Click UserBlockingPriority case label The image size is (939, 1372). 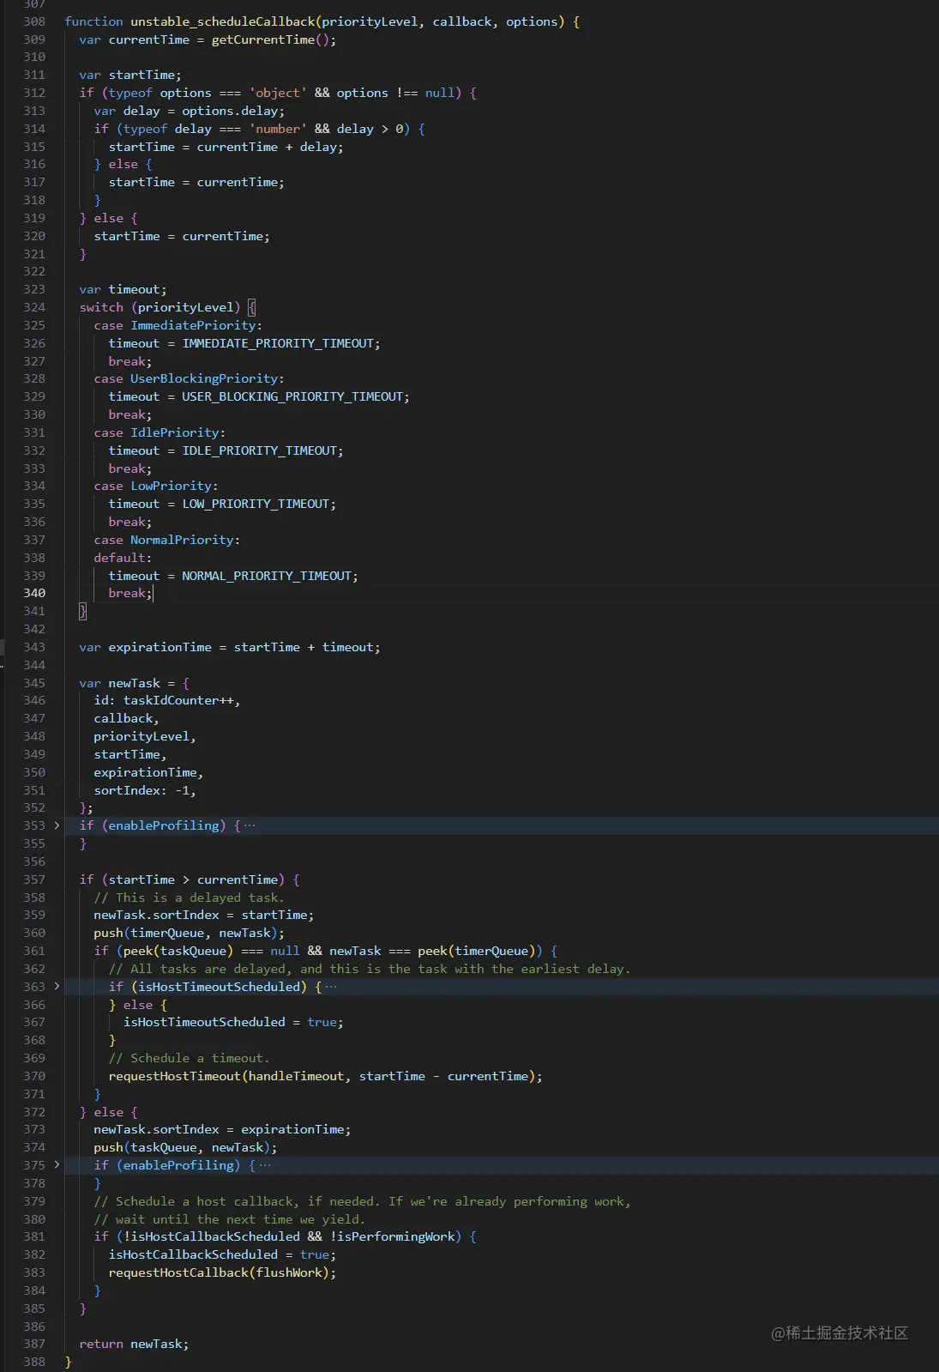[x=204, y=378]
